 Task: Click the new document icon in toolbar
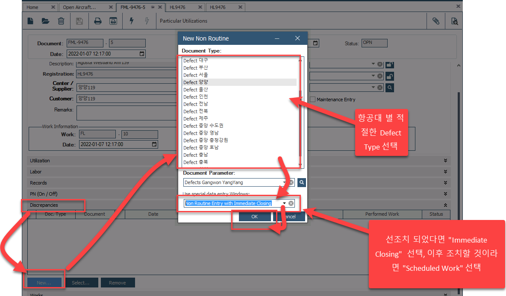coord(31,21)
